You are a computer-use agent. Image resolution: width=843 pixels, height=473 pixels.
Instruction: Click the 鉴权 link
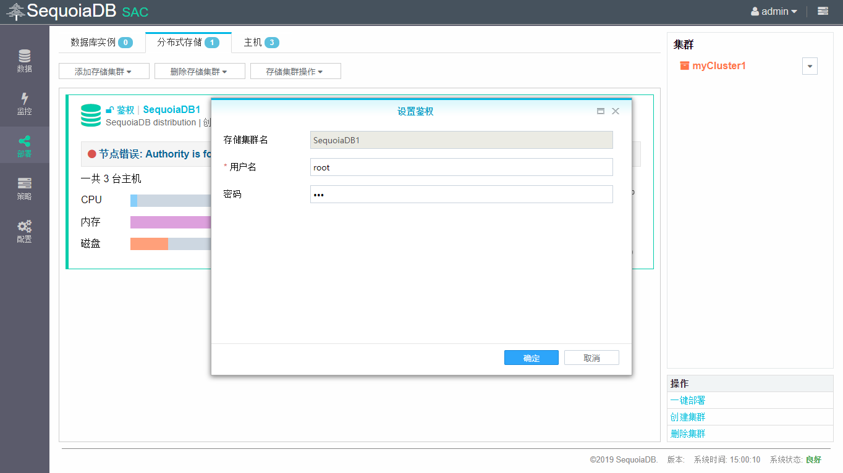tap(125, 110)
